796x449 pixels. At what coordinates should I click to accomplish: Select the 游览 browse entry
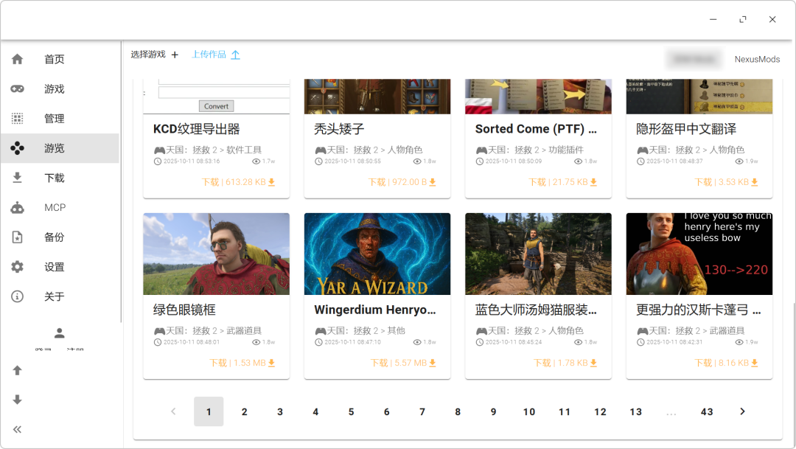tap(60, 148)
